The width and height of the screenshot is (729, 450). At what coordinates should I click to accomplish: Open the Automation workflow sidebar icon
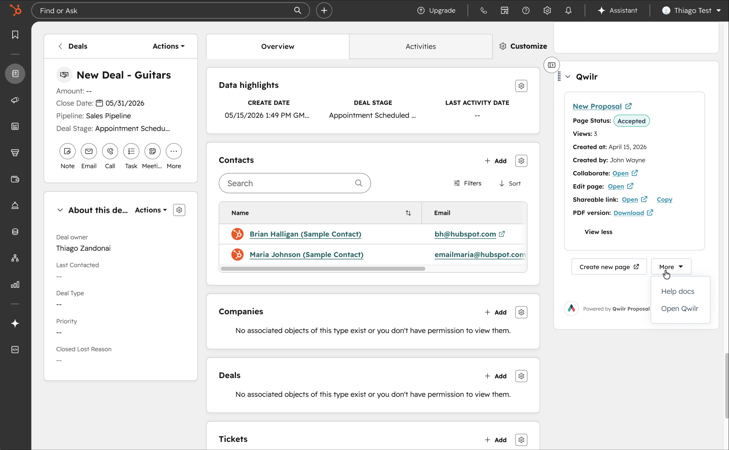(15, 258)
